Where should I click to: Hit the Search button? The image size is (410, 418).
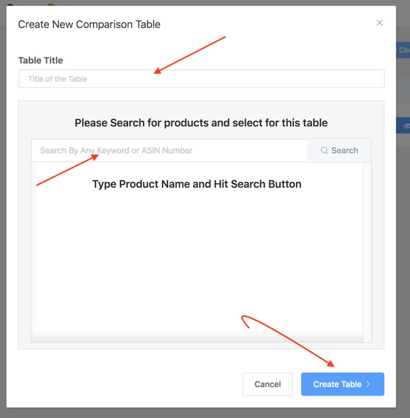pos(339,150)
